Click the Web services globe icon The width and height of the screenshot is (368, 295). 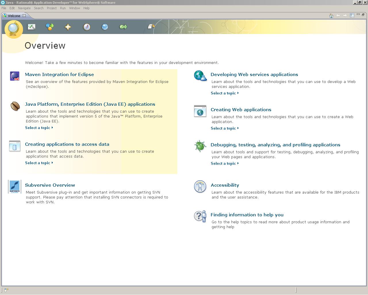click(x=200, y=76)
